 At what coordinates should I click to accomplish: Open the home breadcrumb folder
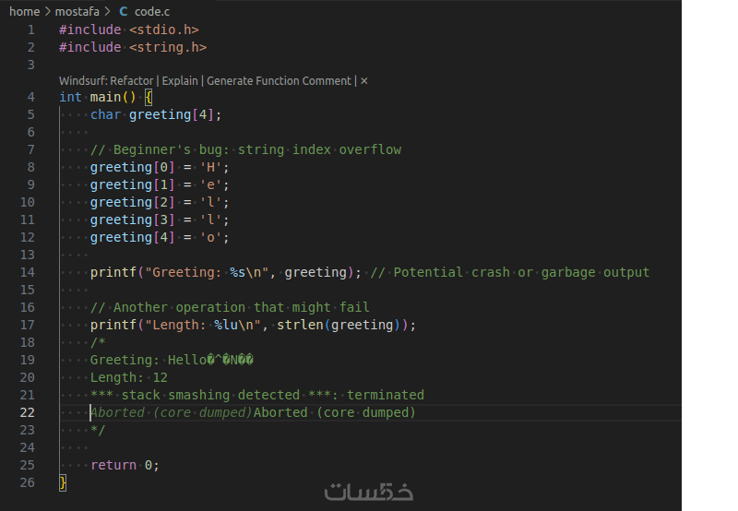point(24,11)
